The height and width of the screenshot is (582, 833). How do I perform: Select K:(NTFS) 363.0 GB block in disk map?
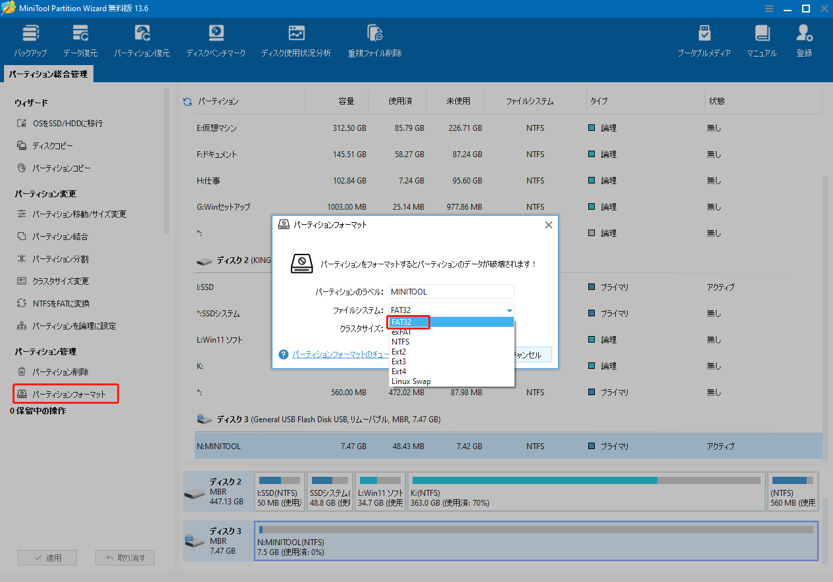(x=587, y=492)
